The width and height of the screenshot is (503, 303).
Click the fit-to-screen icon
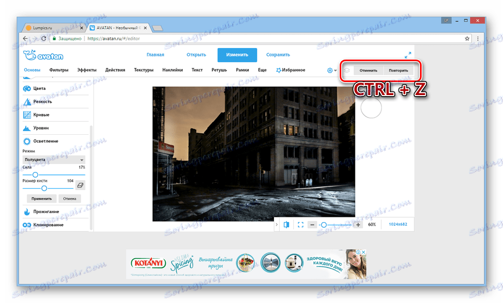coord(300,225)
